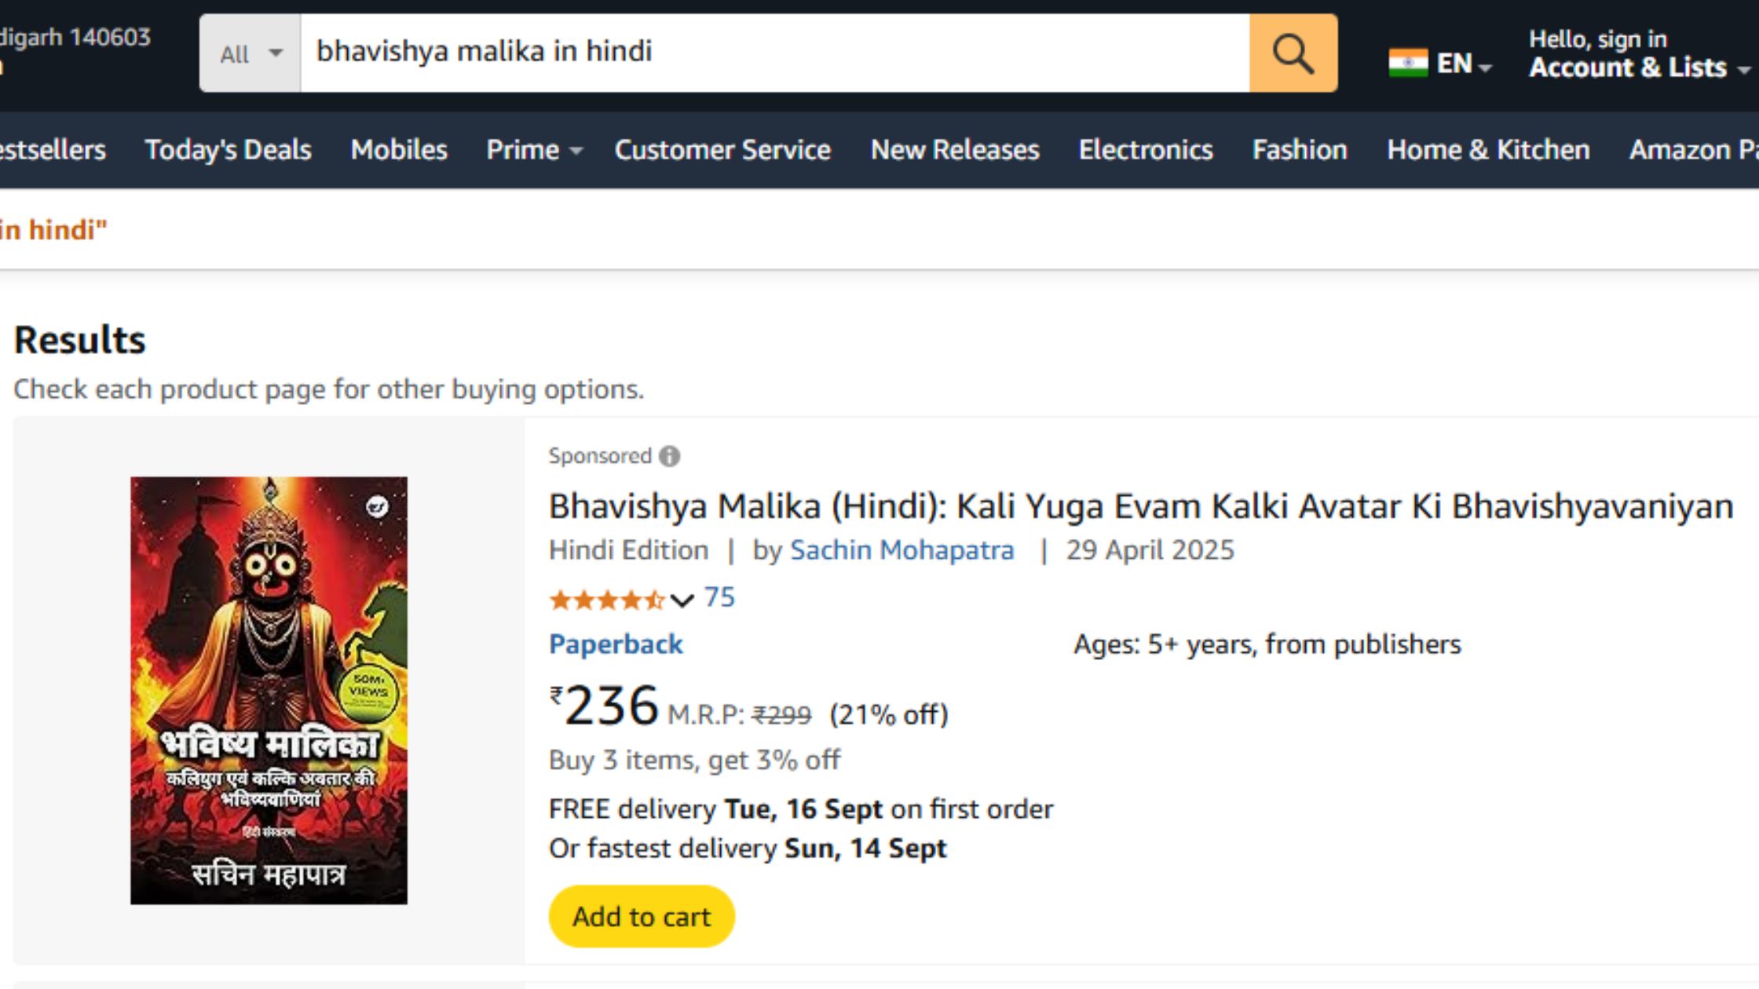Viewport: 1759px width, 989px height.
Task: Click the Add to cart button
Action: click(642, 915)
